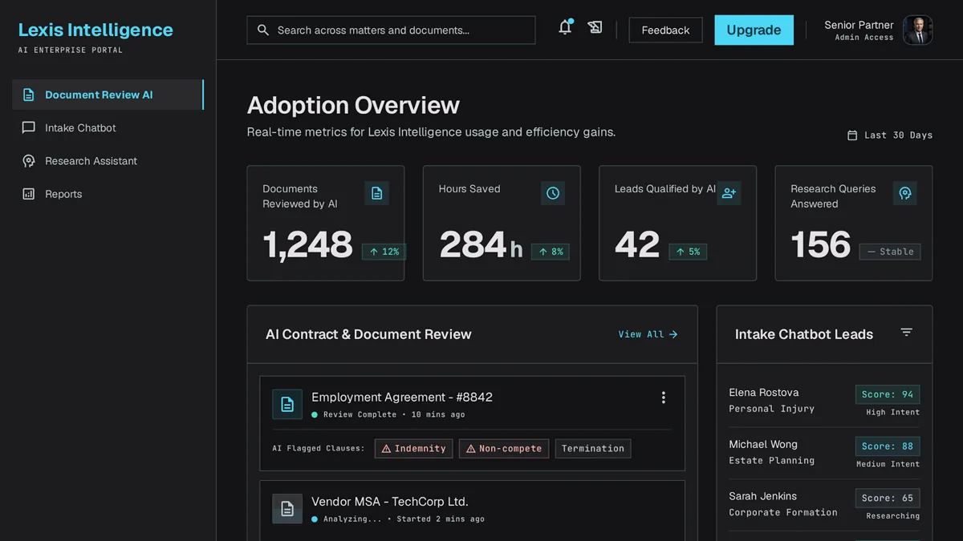Follow the View All link
Image resolution: width=963 pixels, height=541 pixels.
[x=648, y=334]
